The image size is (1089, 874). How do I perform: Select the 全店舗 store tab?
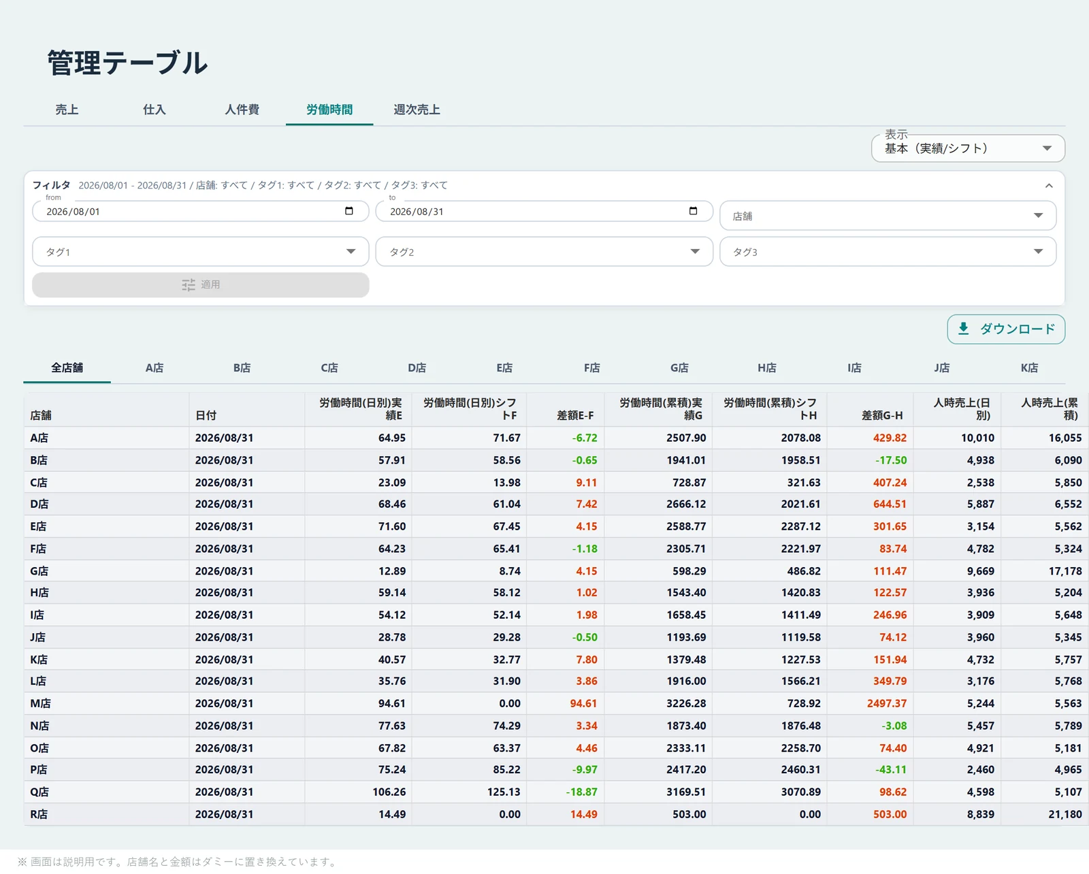[x=67, y=368]
